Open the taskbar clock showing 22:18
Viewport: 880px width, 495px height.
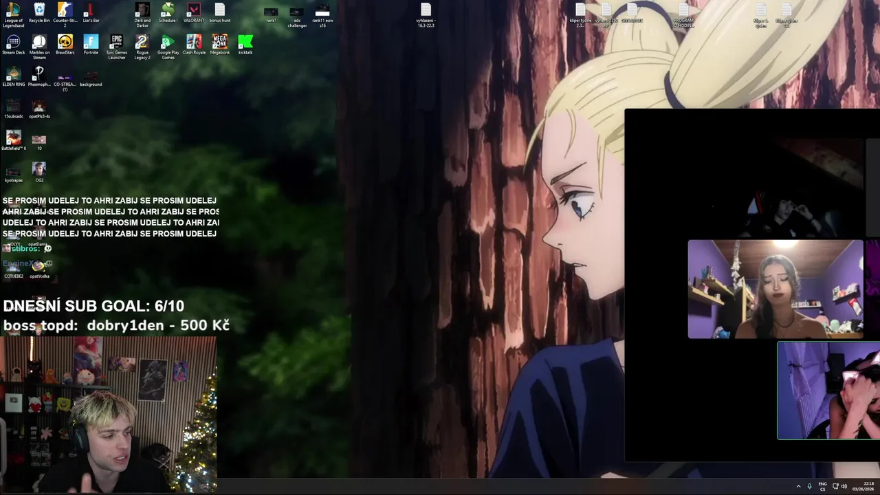coord(863,486)
